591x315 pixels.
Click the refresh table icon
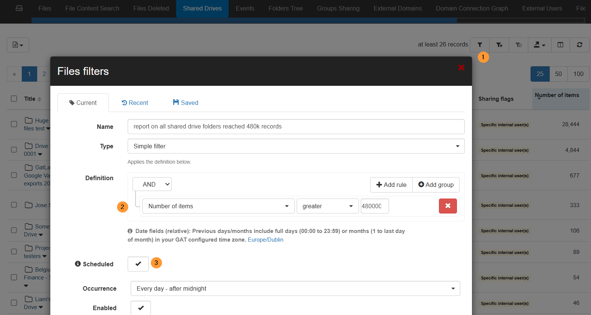coord(579,45)
